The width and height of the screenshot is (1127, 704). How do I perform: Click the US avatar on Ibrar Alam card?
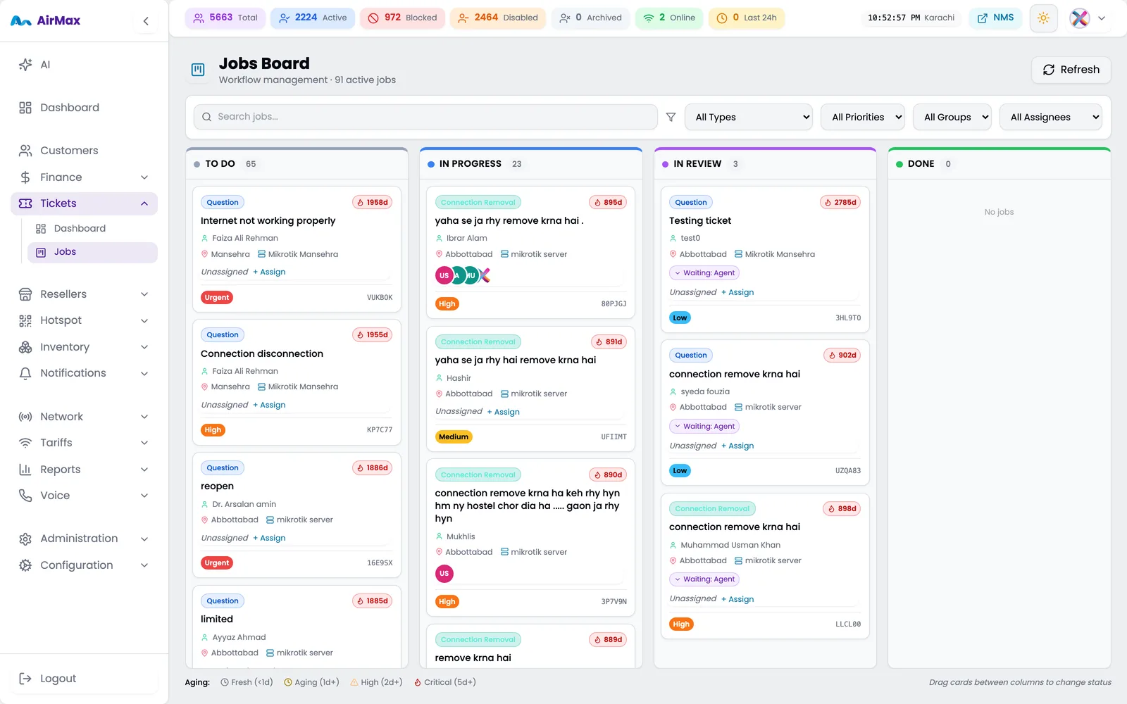click(x=444, y=276)
